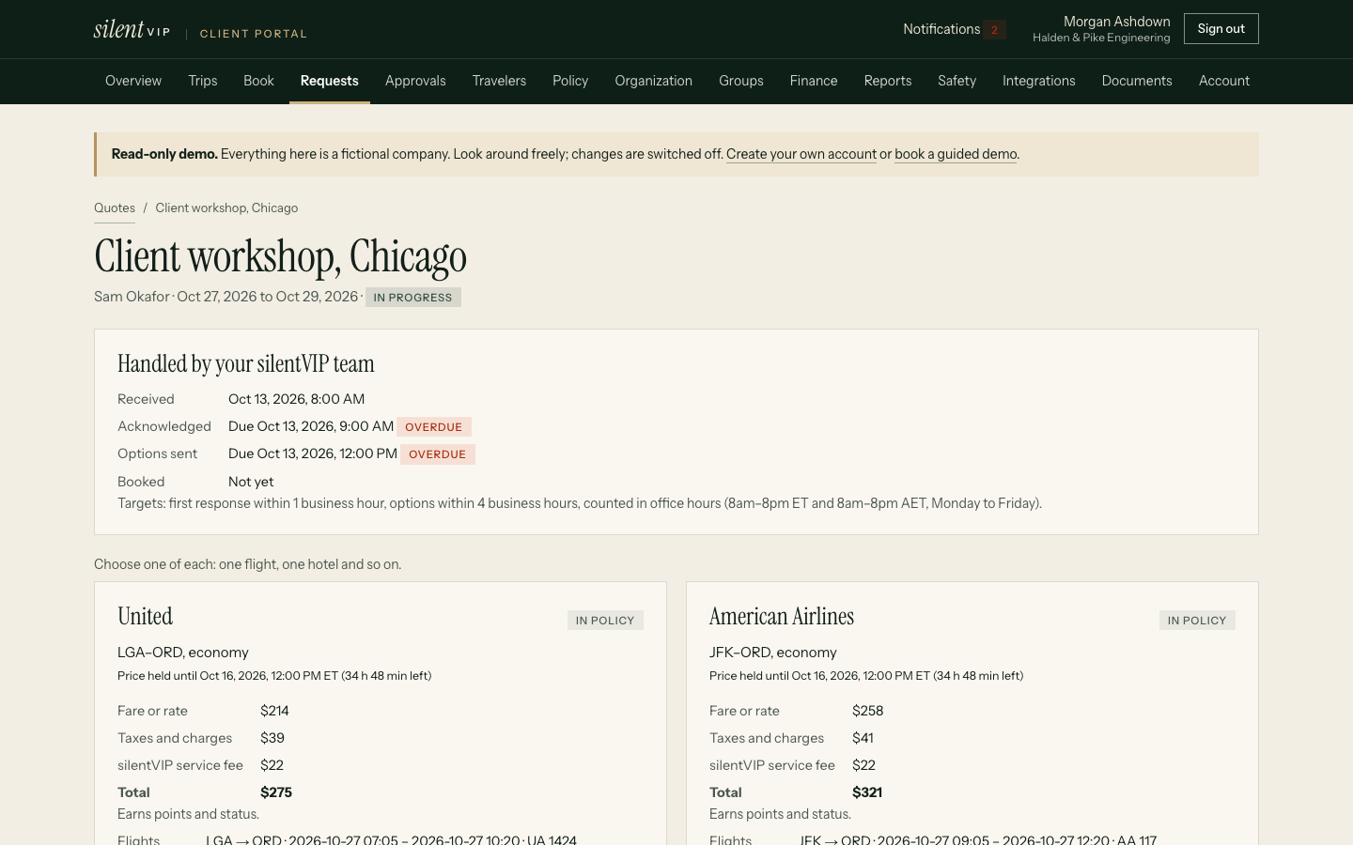Viewport: 1353px width, 845px height.
Task: Go to the Safety tab
Action: (x=956, y=81)
